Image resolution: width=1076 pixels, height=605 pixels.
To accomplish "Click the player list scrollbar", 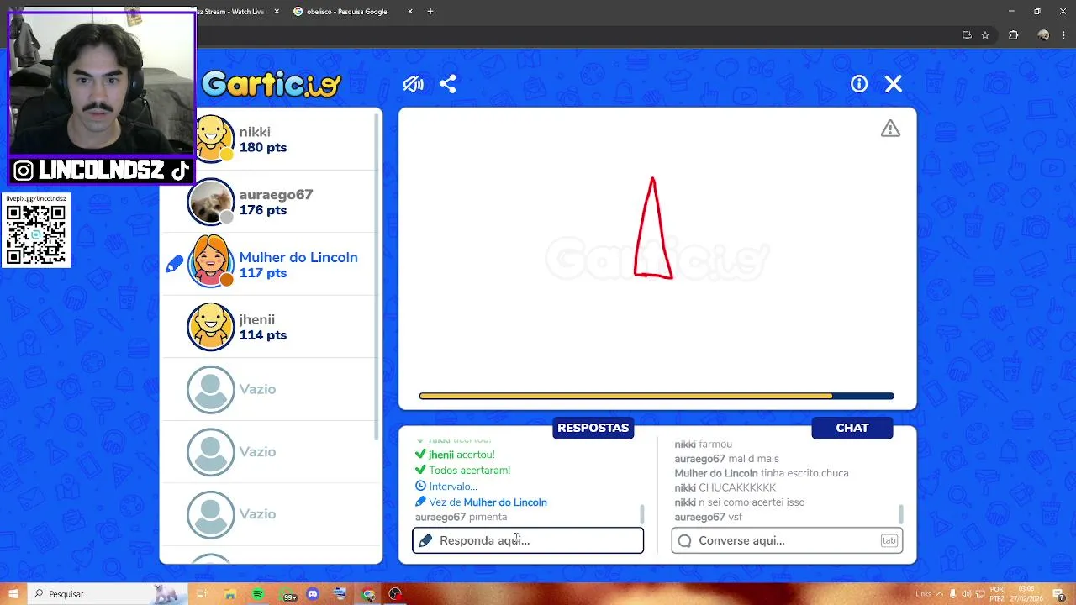I will (378, 277).
